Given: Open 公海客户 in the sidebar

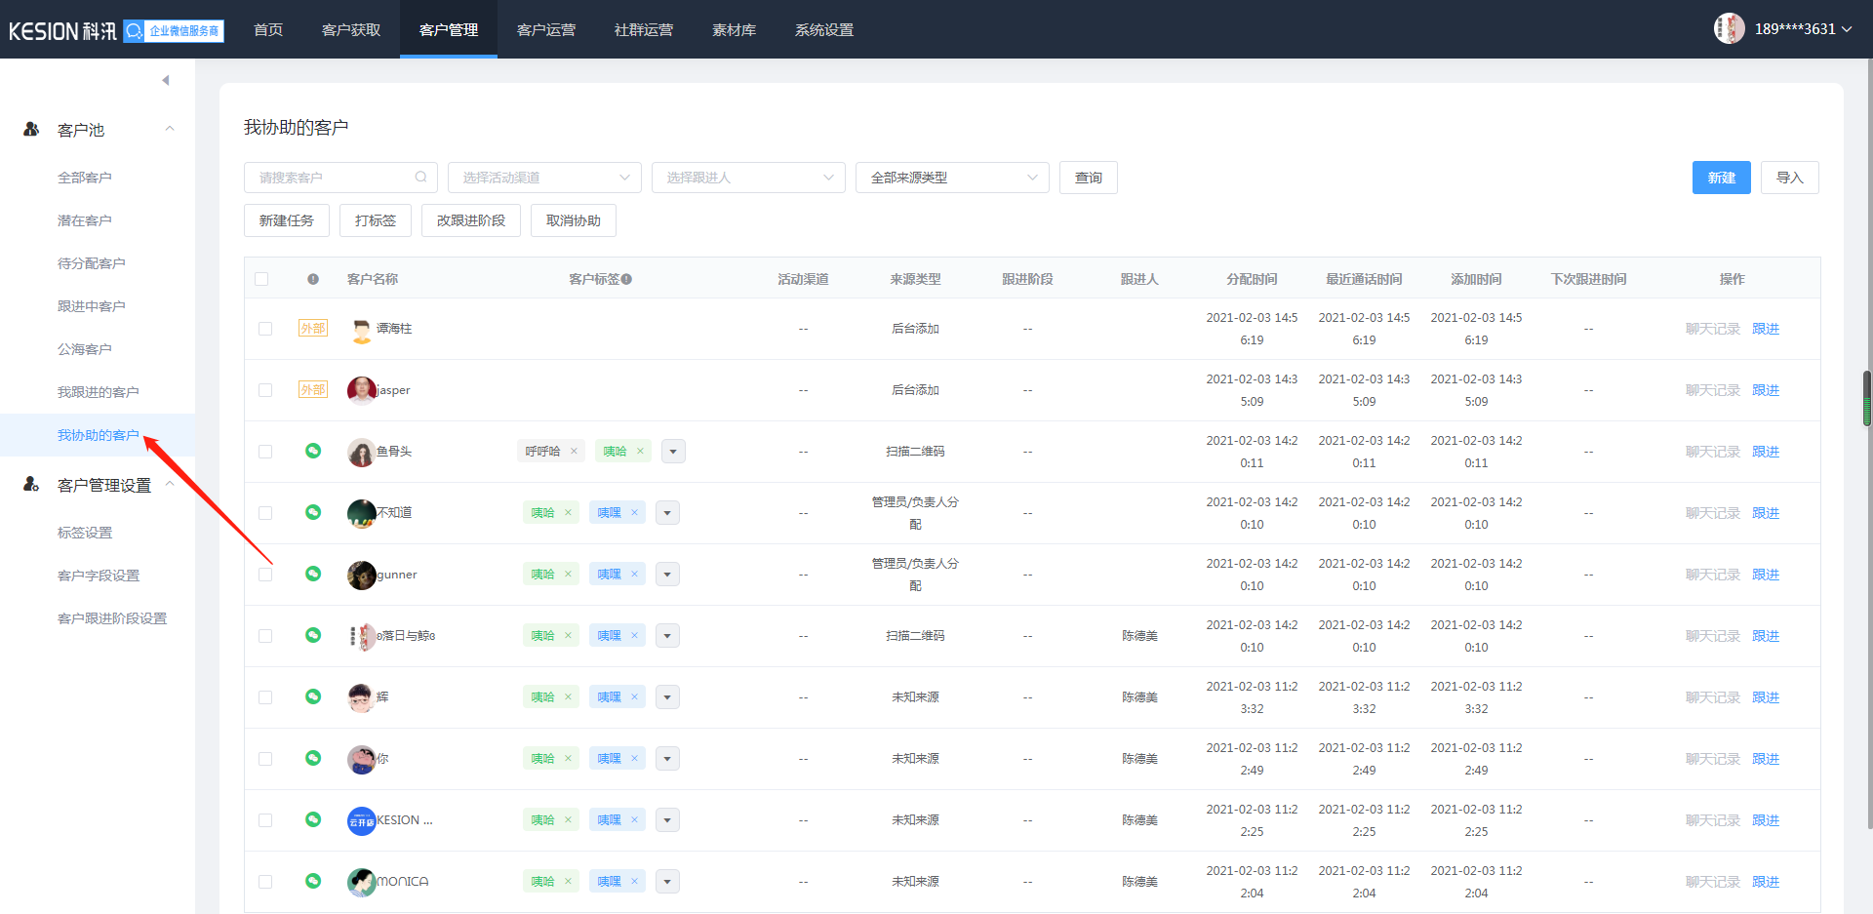Looking at the screenshot, I should 85,349.
